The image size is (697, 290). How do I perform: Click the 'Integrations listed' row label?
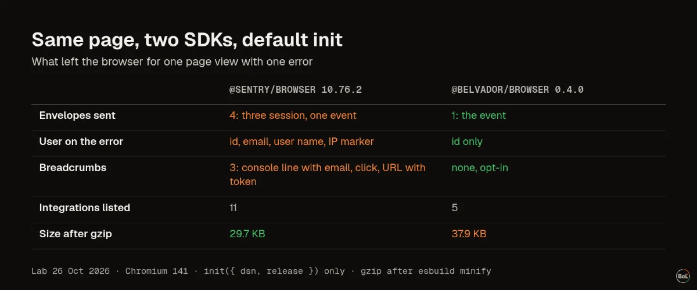85,208
